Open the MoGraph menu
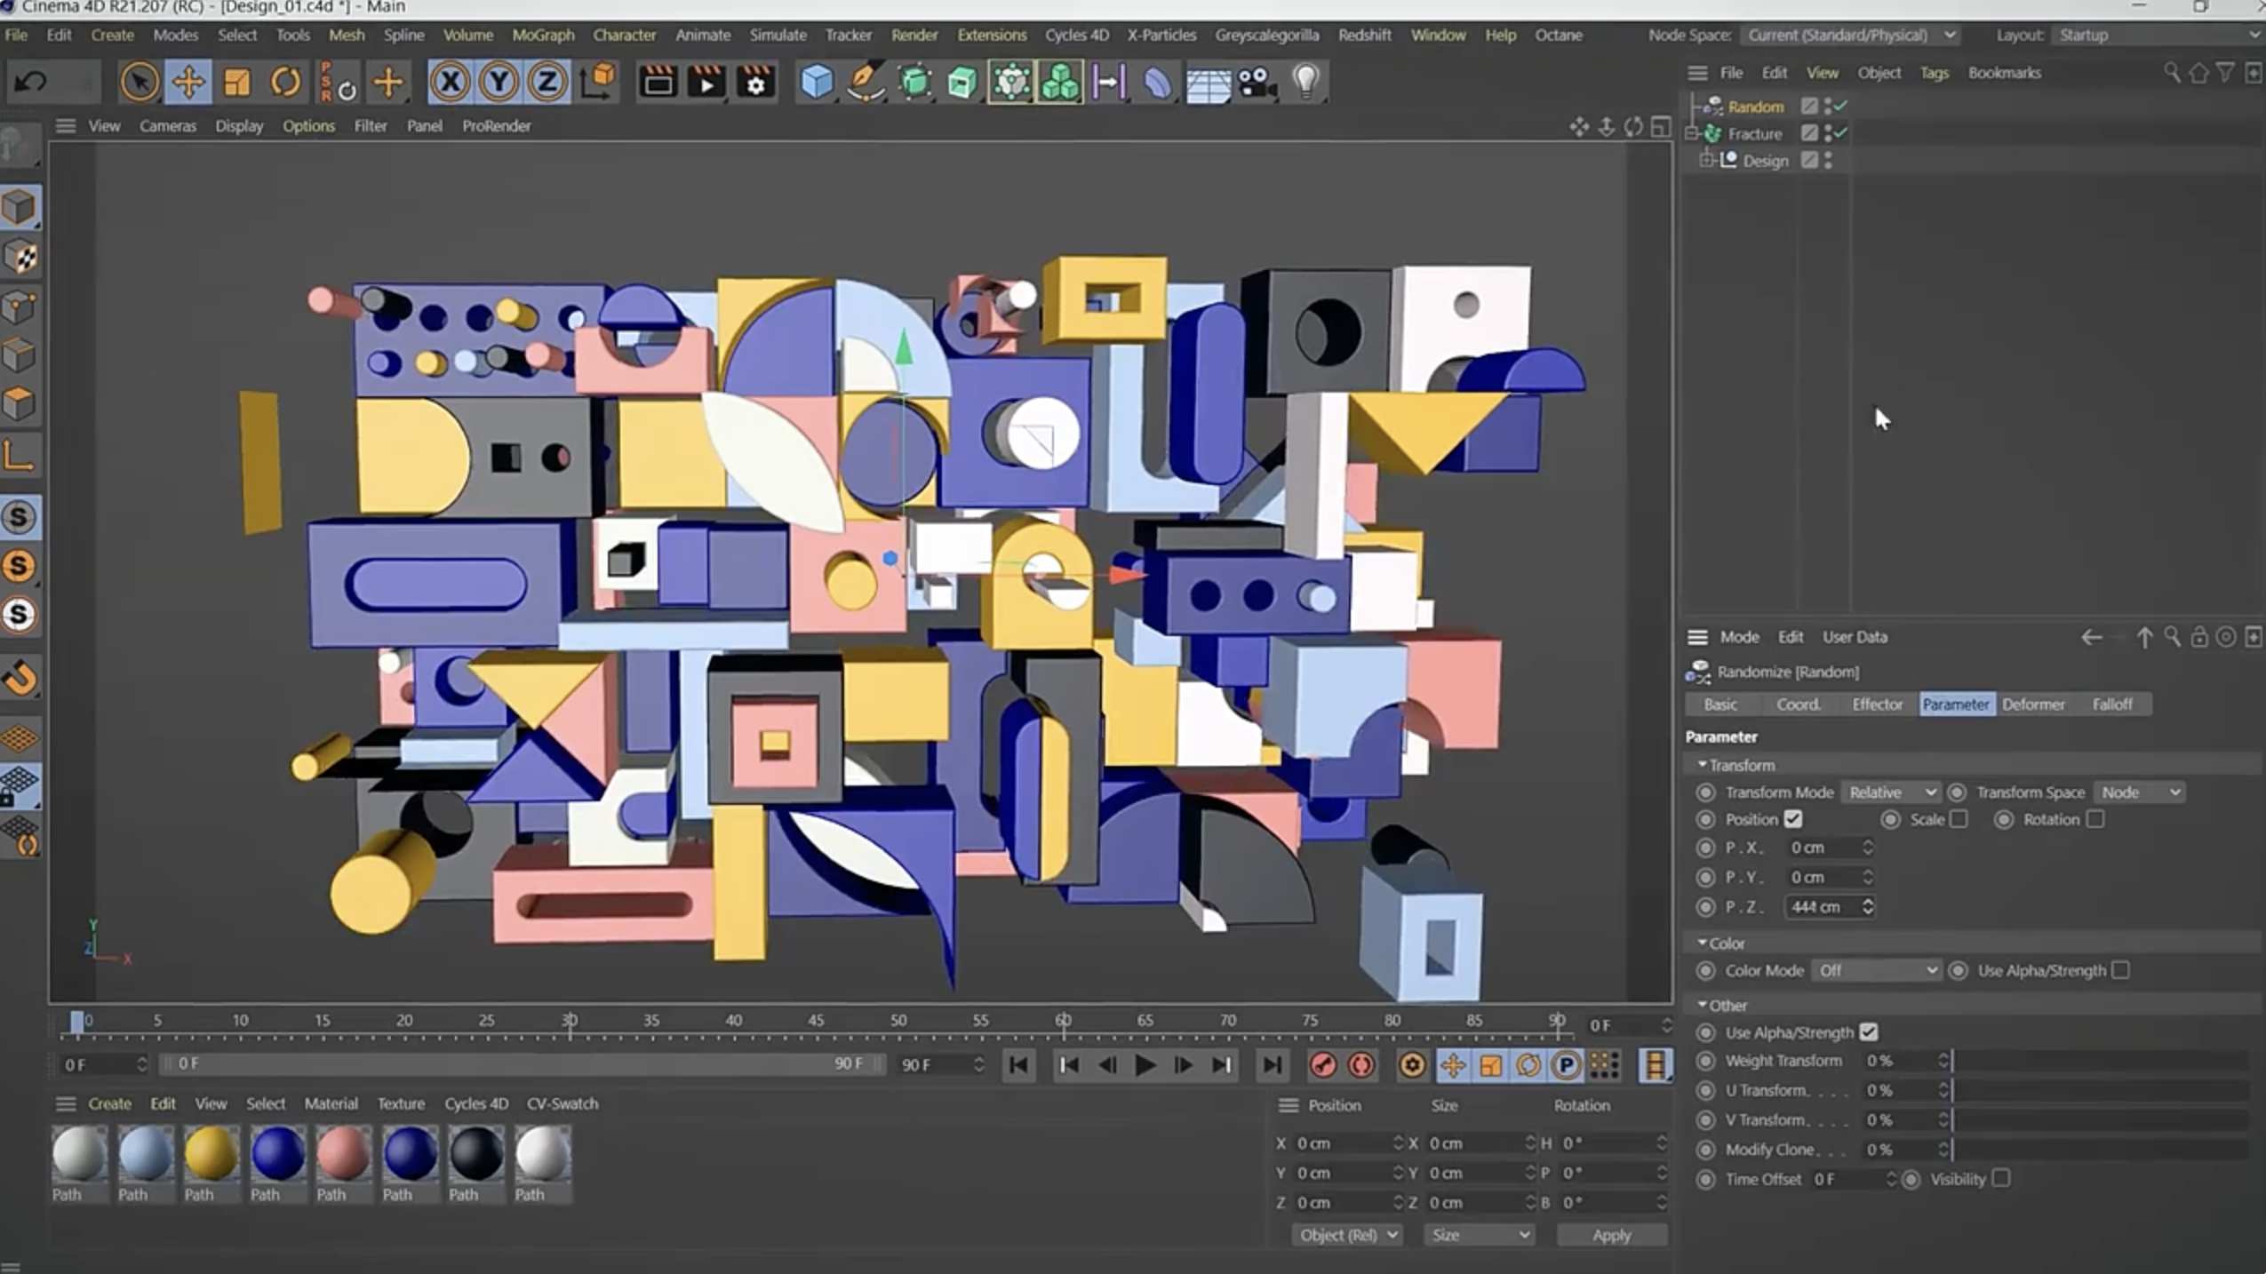This screenshot has width=2266, height=1274. click(544, 35)
